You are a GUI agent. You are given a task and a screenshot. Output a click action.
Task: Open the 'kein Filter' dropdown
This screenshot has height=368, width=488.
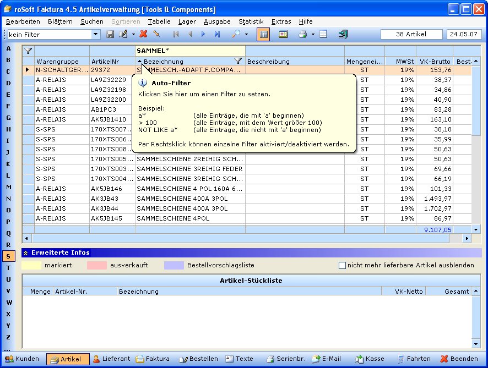(x=96, y=34)
